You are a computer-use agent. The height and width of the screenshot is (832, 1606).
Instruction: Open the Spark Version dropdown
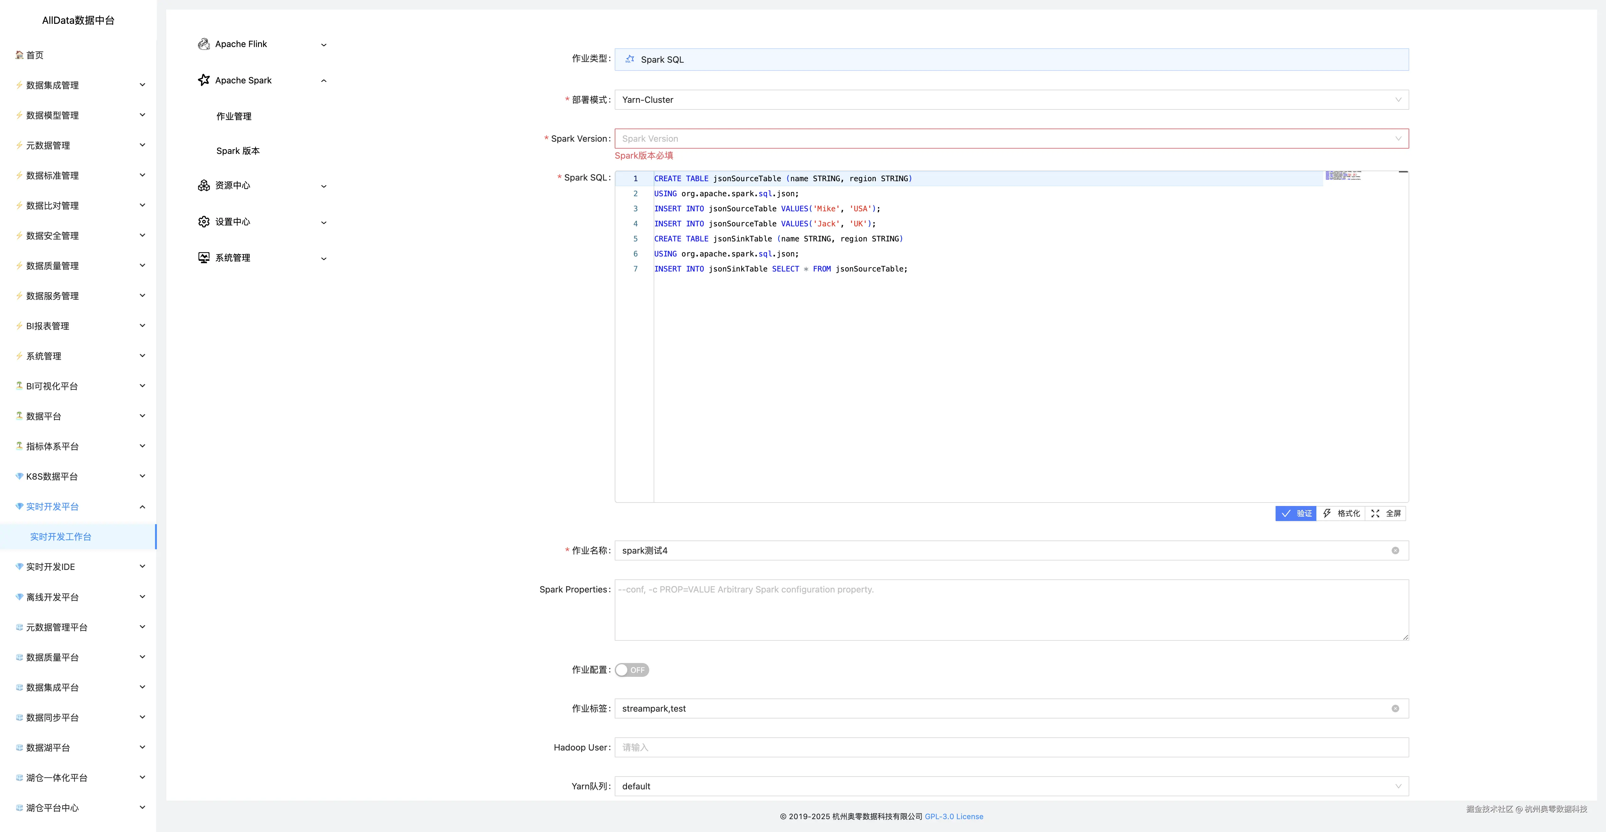1011,139
